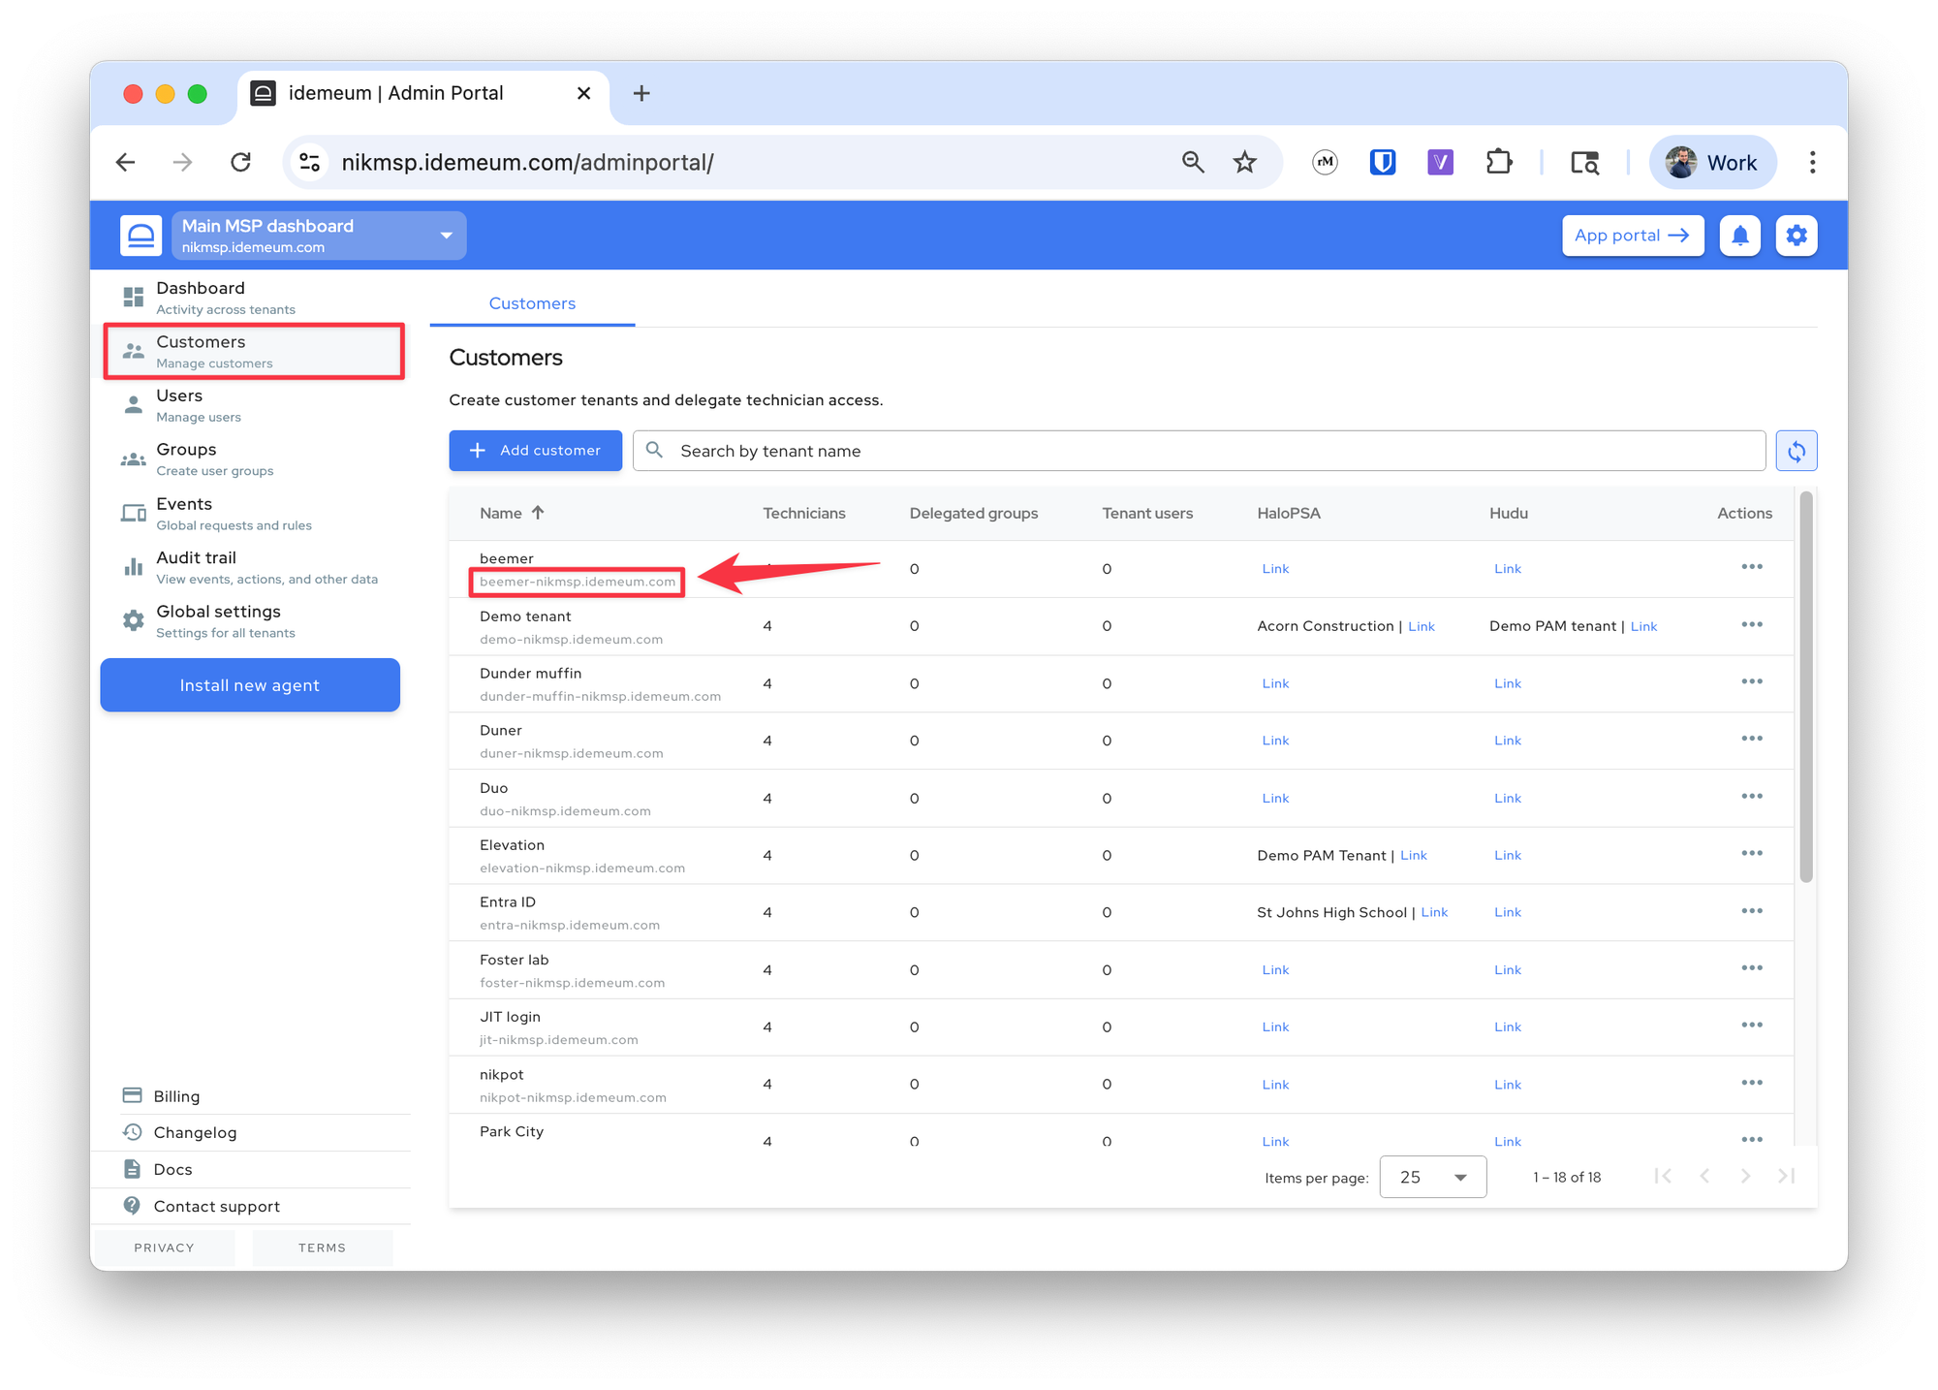
Task: Click Install new agent button
Action: tap(250, 685)
